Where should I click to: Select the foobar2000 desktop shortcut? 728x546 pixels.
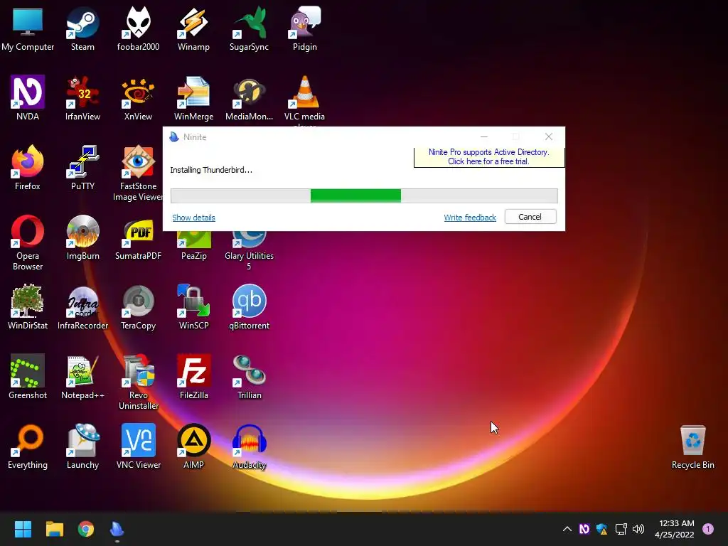point(138,28)
